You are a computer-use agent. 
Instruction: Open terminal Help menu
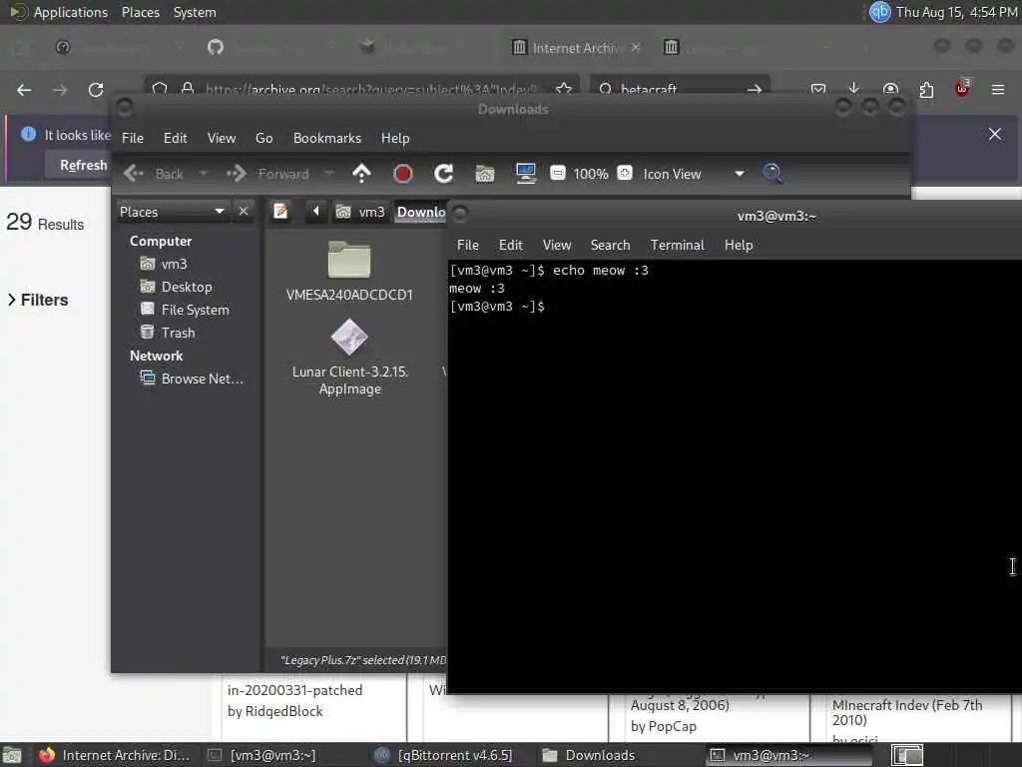739,246
